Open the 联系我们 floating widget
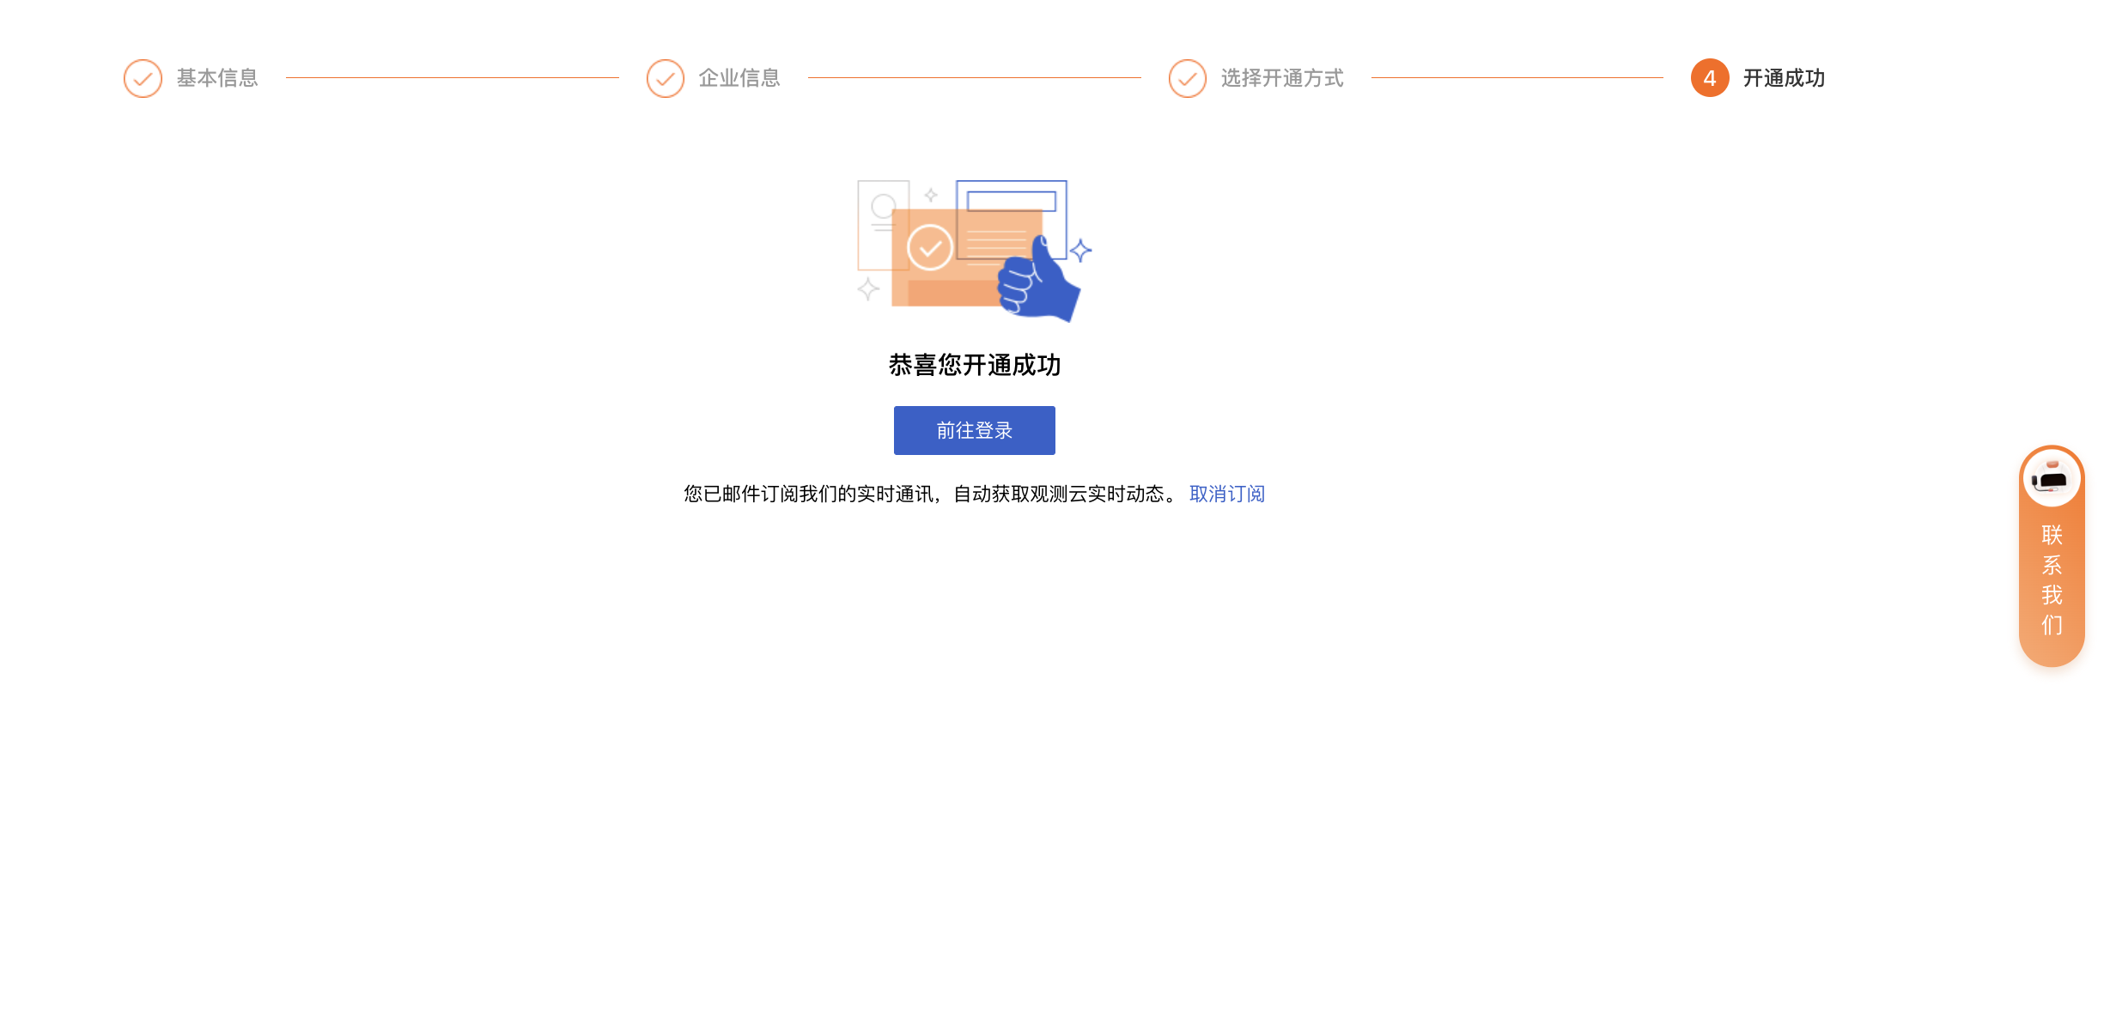Image resolution: width=2104 pixels, height=1025 pixels. (x=2052, y=579)
